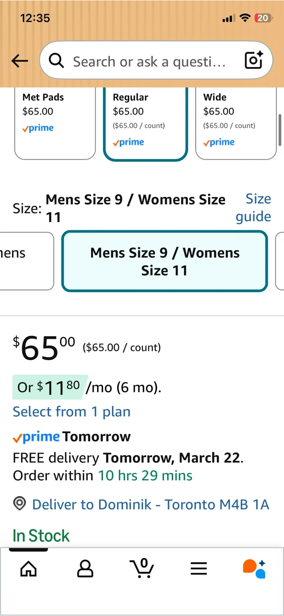Open the Size guide link
Viewport: 284px width, 616px height.
[x=254, y=207]
